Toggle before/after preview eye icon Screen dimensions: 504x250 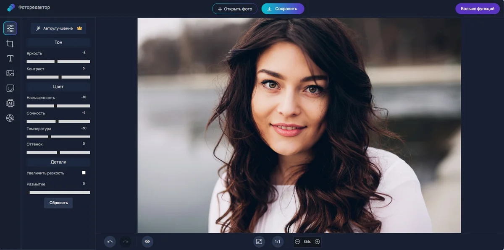pos(147,242)
